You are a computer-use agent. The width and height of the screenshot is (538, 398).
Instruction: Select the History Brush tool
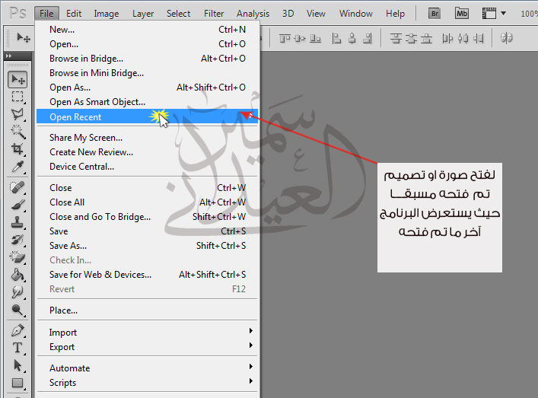(18, 240)
